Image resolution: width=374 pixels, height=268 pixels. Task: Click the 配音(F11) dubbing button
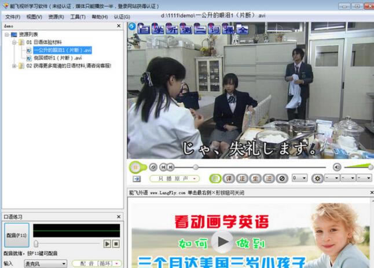[x=17, y=236]
